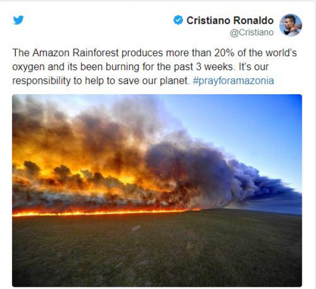The height and width of the screenshot is (289, 316).
Task: Open Cristiano Ronaldo's profile avatar
Action: coord(290,25)
